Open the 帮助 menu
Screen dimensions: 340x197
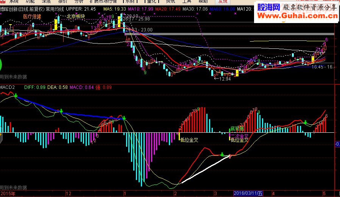pos(203,2)
